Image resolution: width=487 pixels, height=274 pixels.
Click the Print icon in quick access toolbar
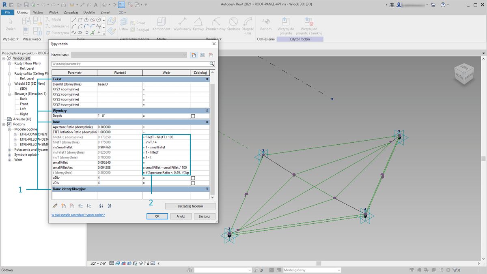(63, 5)
